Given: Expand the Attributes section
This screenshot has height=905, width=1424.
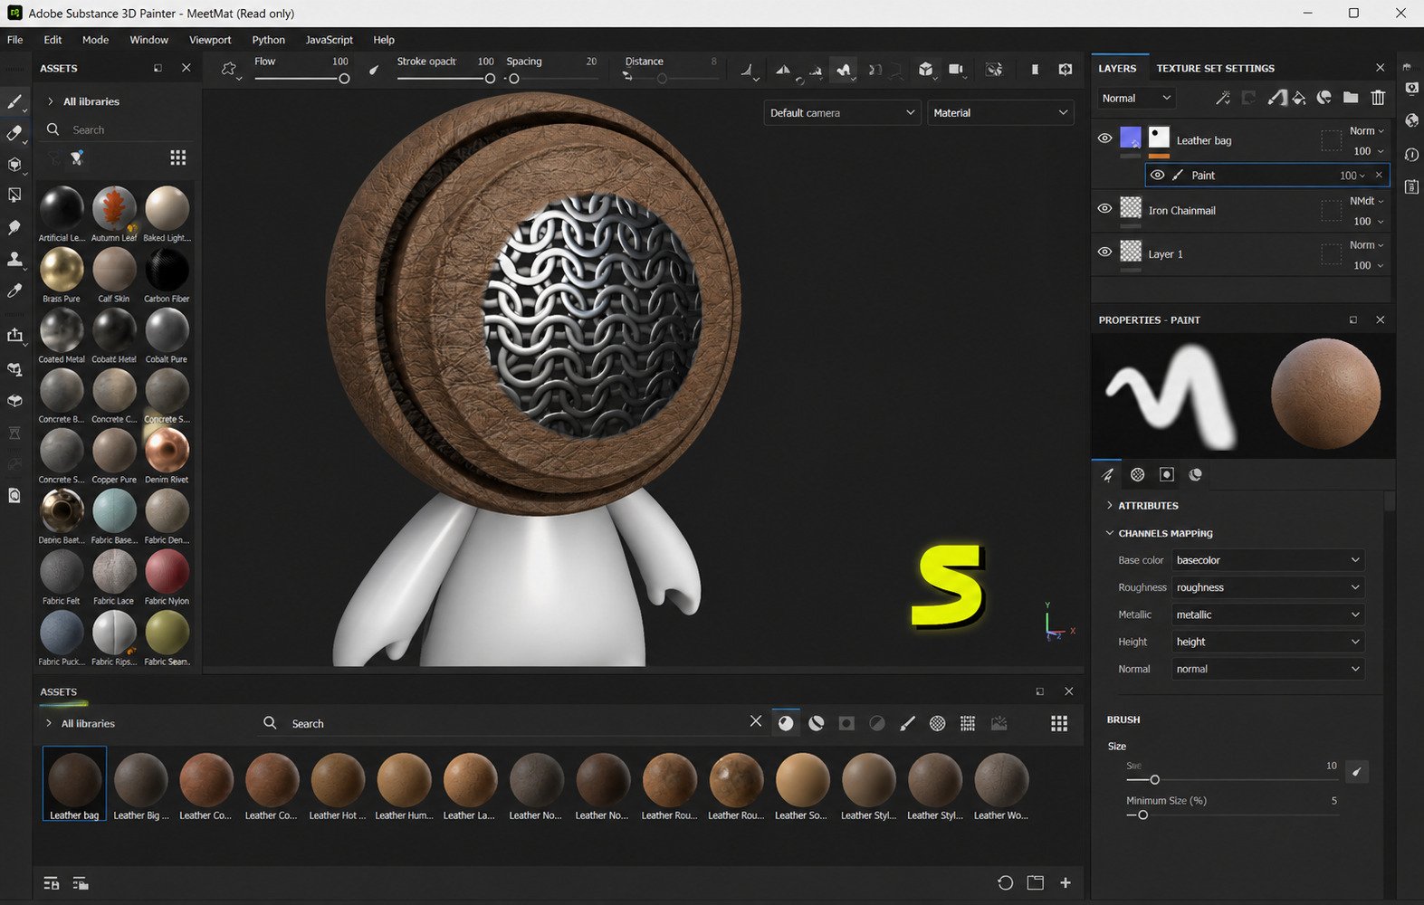Looking at the screenshot, I should pyautogui.click(x=1142, y=506).
